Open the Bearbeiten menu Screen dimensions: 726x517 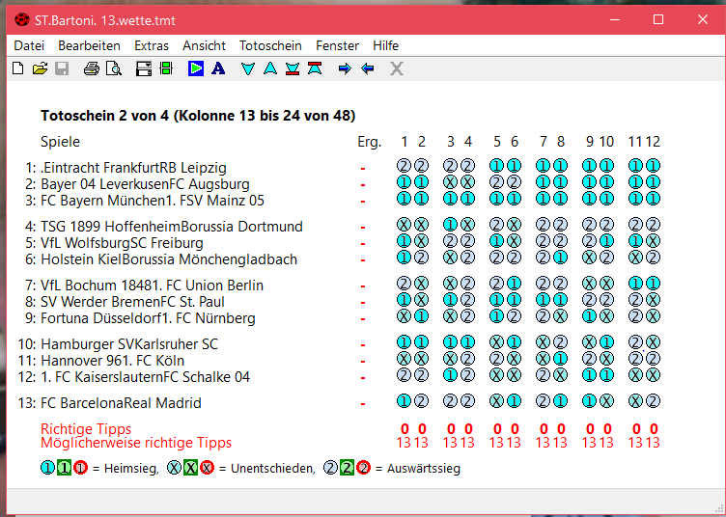tap(90, 45)
